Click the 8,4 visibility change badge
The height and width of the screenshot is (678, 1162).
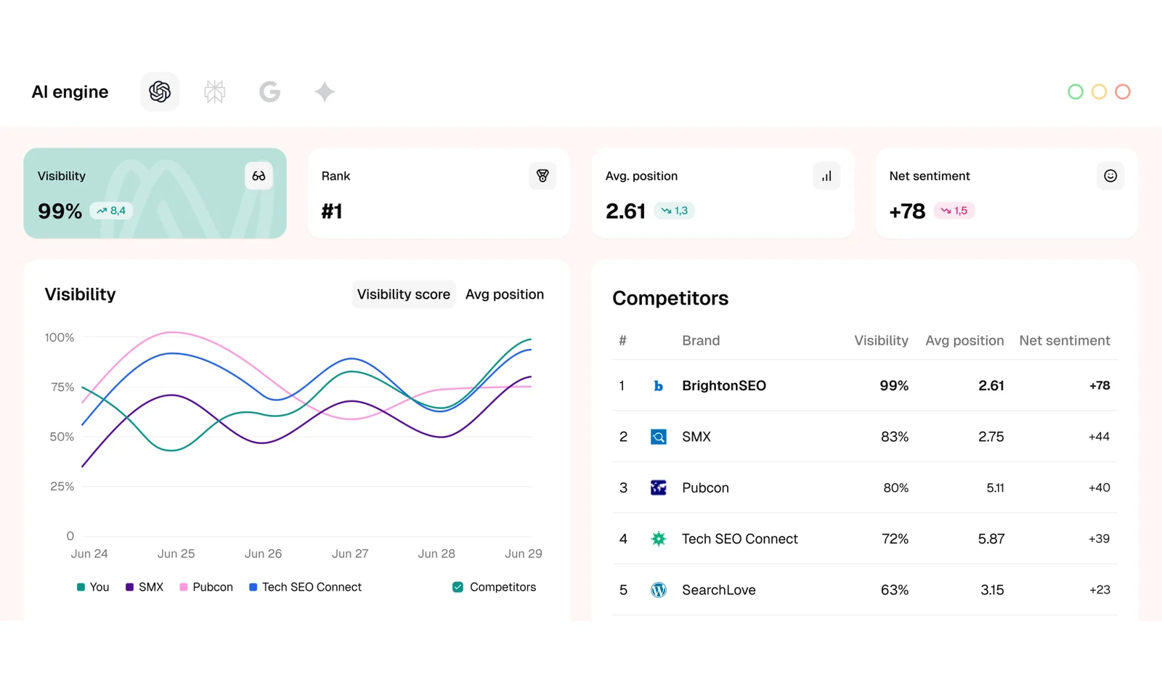(111, 211)
